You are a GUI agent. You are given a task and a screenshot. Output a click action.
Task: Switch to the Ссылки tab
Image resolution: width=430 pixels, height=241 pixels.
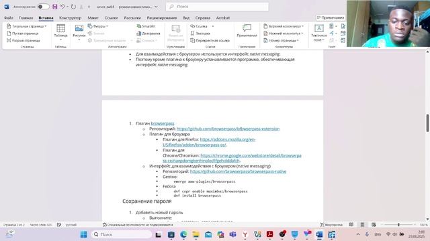tap(111, 18)
